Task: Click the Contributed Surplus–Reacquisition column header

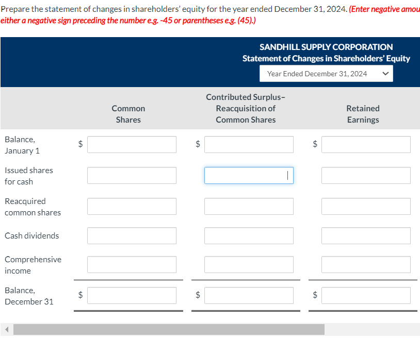Action: pyautogui.click(x=246, y=108)
